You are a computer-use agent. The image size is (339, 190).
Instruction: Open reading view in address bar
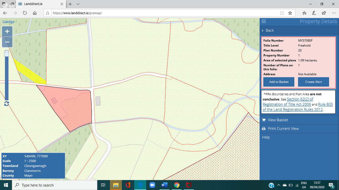tap(282, 13)
